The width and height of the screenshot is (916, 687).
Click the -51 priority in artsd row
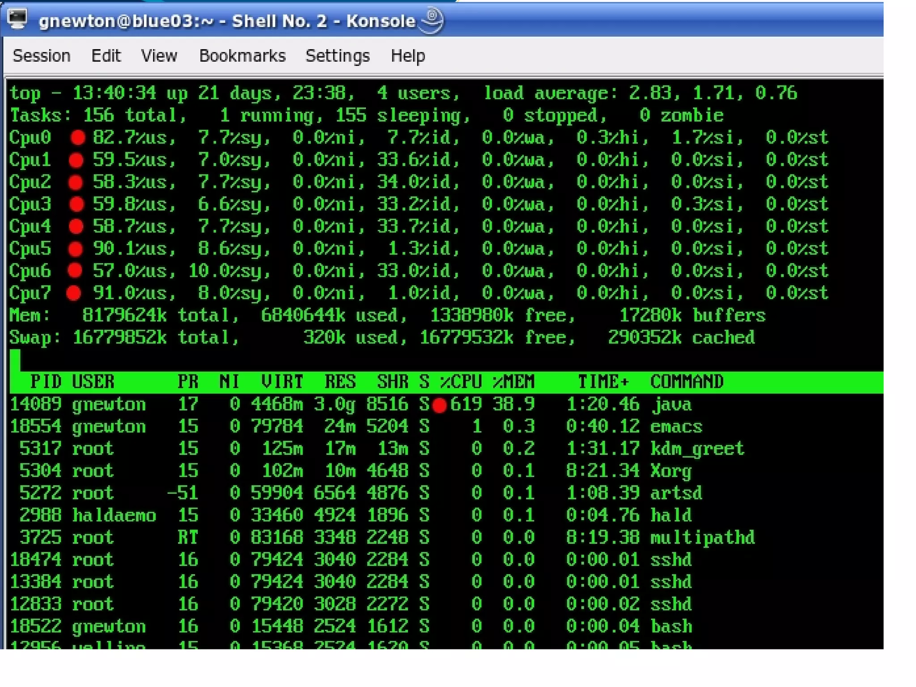tap(182, 493)
